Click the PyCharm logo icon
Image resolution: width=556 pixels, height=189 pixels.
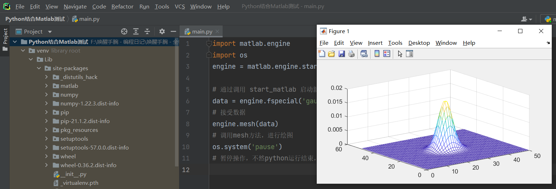(x=7, y=6)
